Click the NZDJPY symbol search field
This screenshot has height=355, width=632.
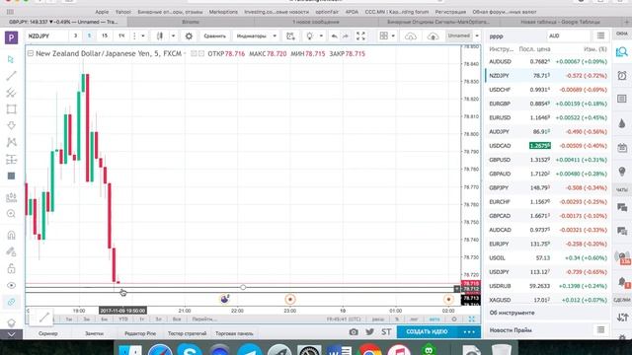coord(46,36)
